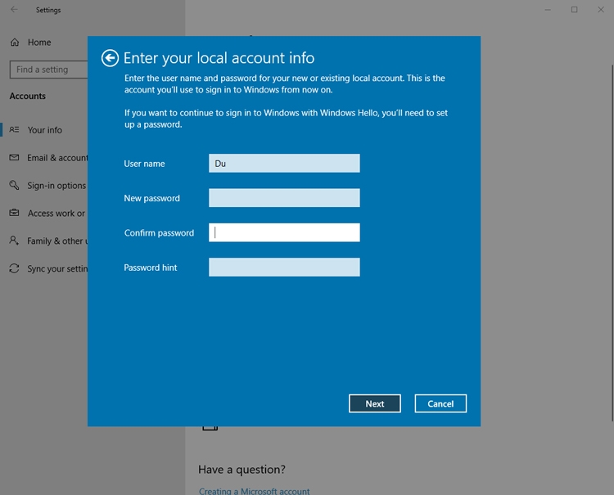614x495 pixels.
Task: Click the Sign-in options key icon
Action: point(14,185)
